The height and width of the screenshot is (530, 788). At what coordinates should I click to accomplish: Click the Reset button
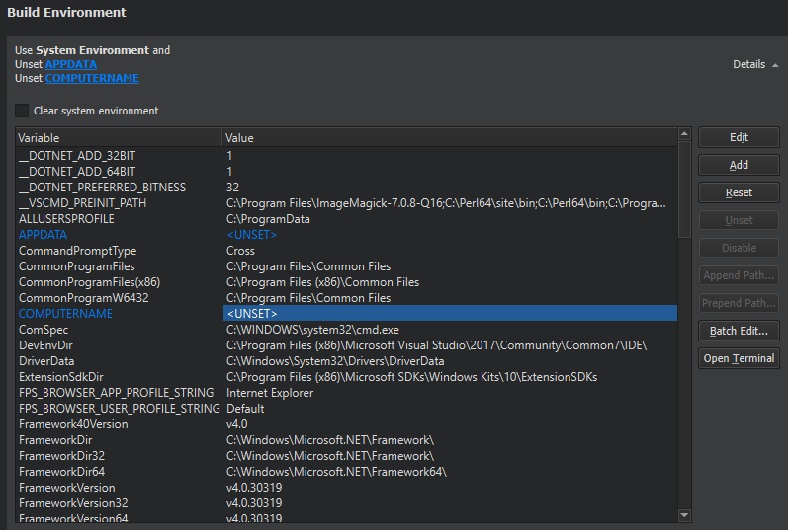coord(739,192)
